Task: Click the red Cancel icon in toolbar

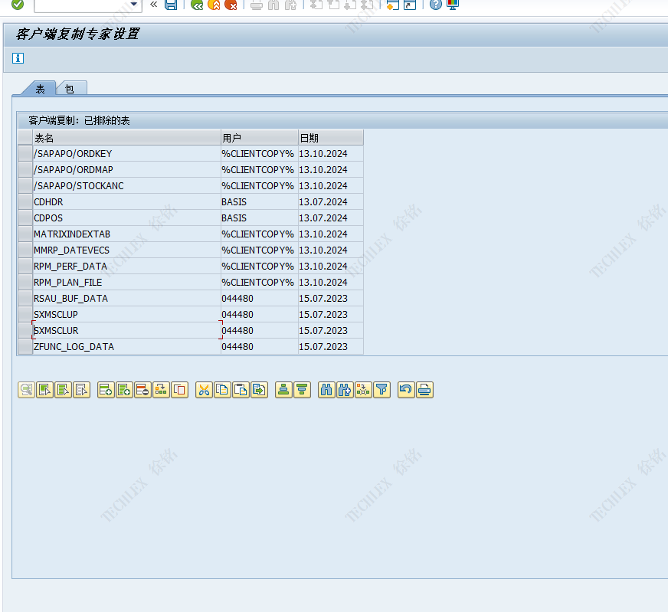Action: pos(231,5)
